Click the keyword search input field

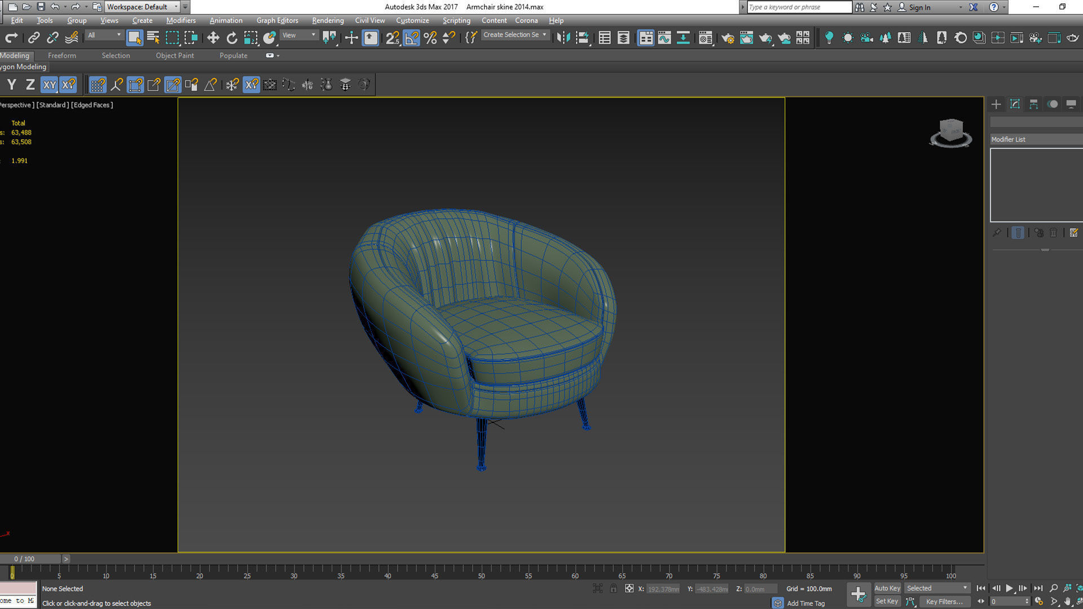799,7
